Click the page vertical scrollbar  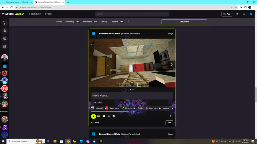[x=256, y=95]
